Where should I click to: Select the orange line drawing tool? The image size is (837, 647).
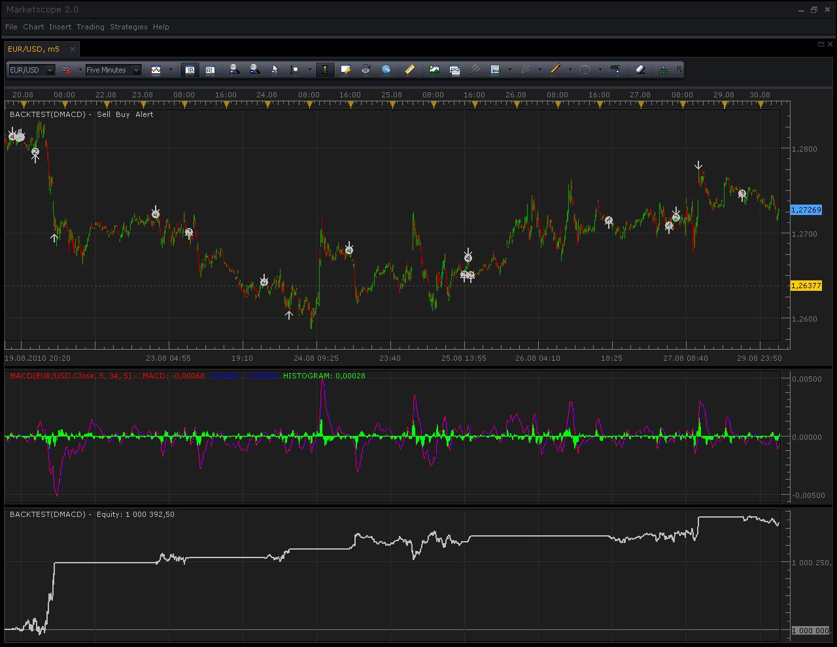[x=556, y=70]
